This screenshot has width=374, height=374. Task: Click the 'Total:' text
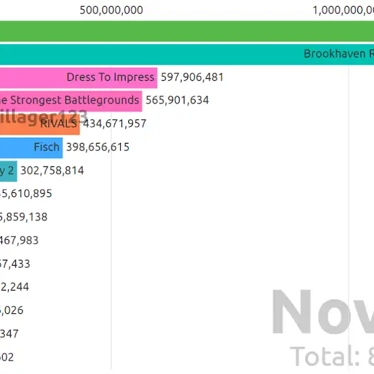[x=325, y=356]
